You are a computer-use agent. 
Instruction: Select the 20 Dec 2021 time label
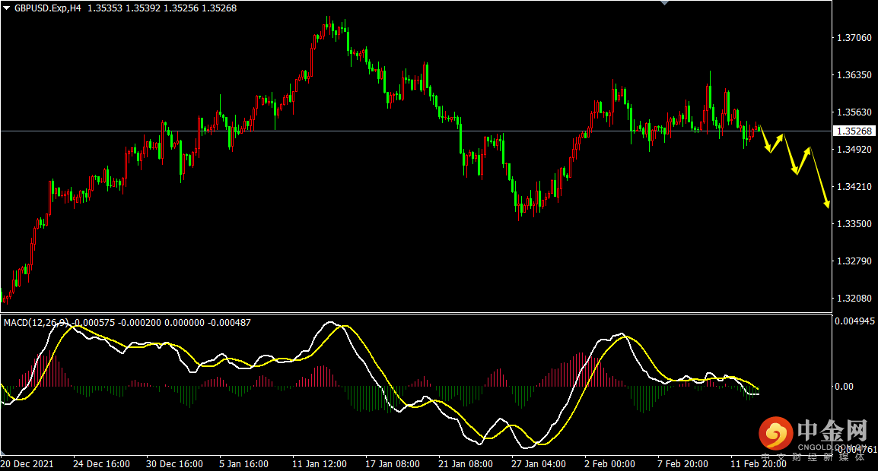pos(27,463)
